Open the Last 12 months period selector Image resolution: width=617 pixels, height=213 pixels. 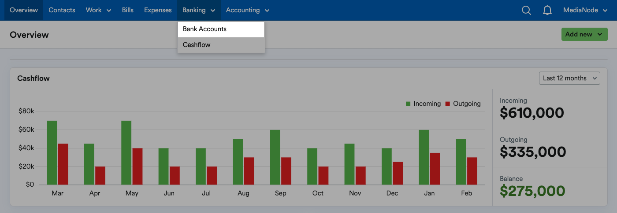point(569,78)
